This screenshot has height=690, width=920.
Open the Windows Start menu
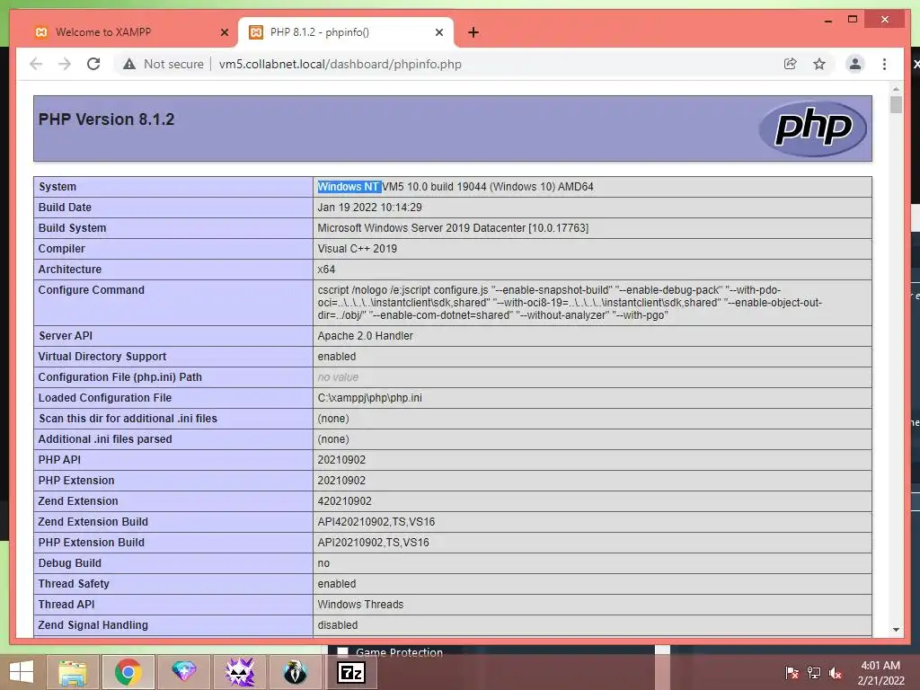pyautogui.click(x=22, y=672)
